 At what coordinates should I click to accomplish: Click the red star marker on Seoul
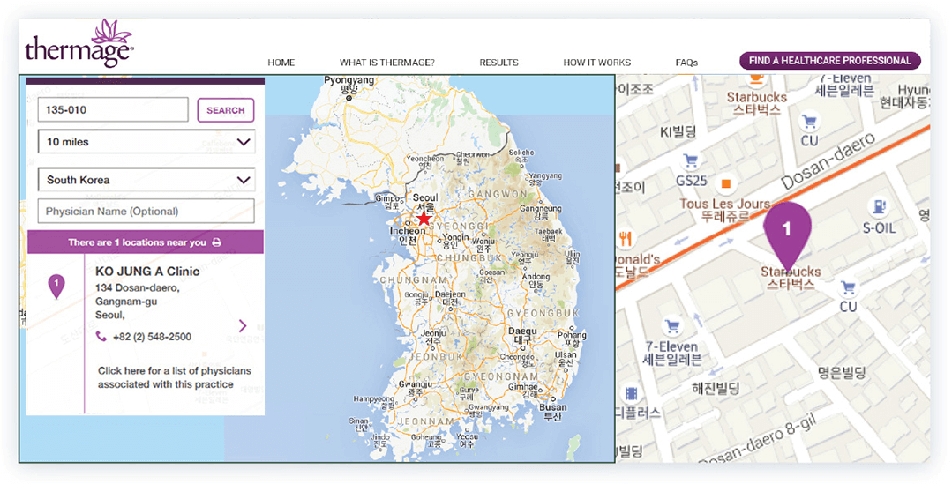pyautogui.click(x=424, y=218)
